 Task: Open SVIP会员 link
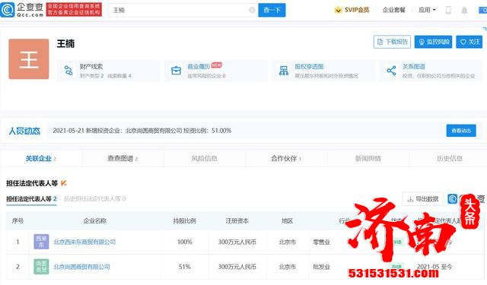click(x=357, y=10)
